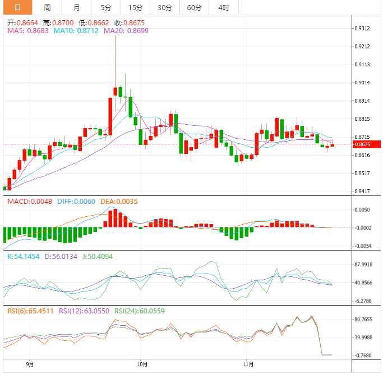Click the latest red candlestick at chart end
383x378 pixels.
click(x=333, y=144)
